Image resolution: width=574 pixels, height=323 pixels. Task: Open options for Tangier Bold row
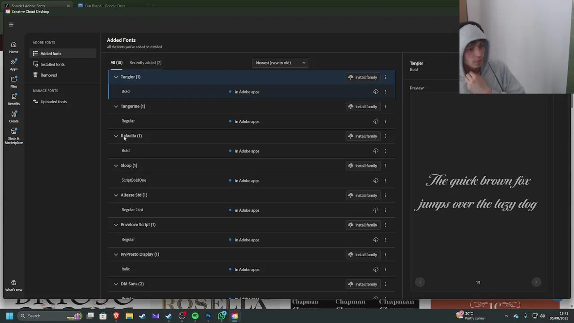point(385,92)
